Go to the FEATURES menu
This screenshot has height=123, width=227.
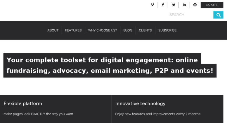[73, 31]
